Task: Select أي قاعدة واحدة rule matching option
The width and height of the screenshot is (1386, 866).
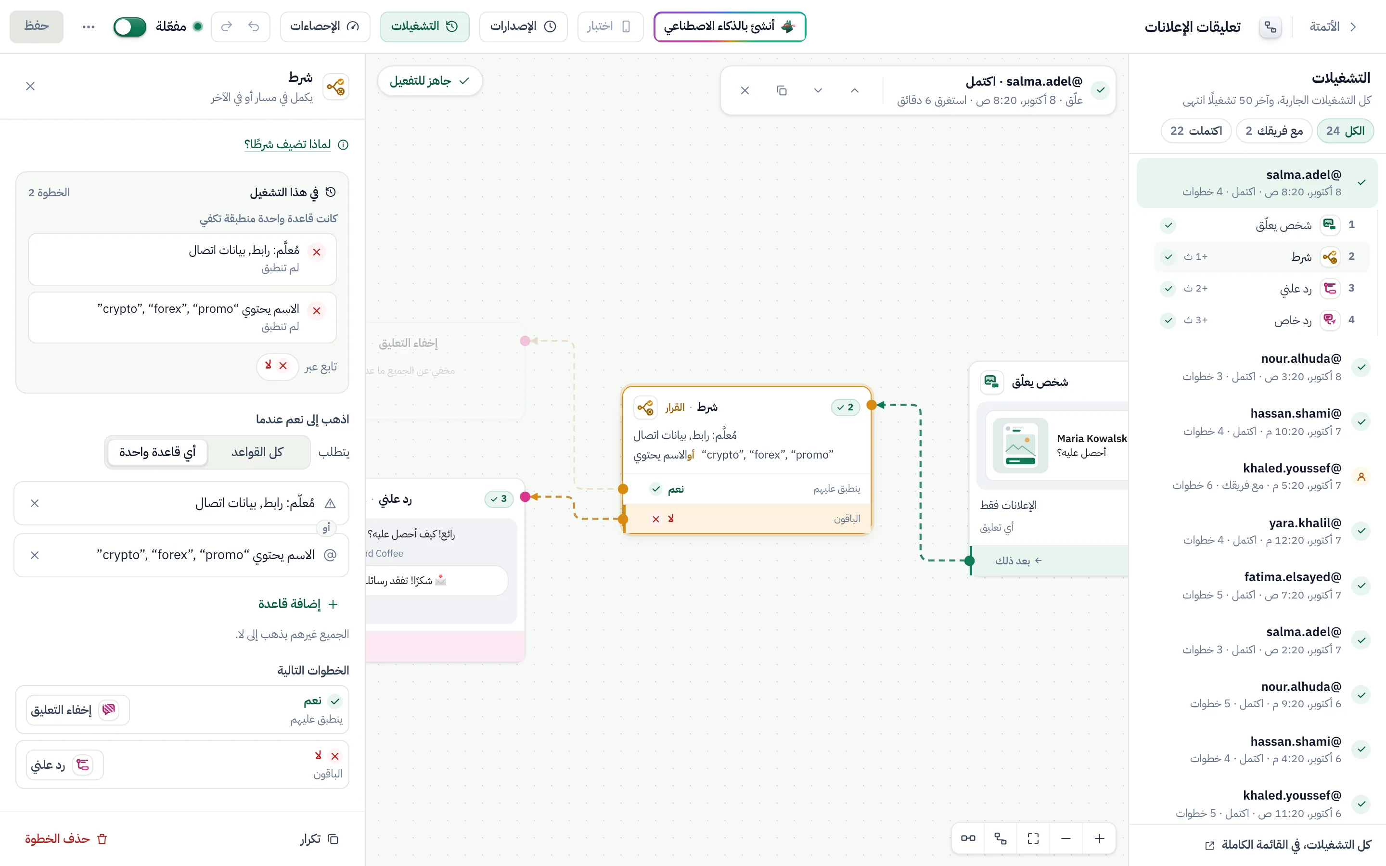Action: 157,452
